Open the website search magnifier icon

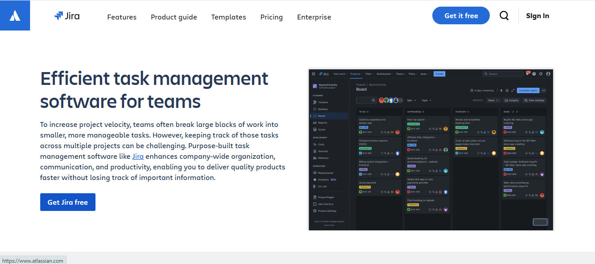click(x=504, y=16)
